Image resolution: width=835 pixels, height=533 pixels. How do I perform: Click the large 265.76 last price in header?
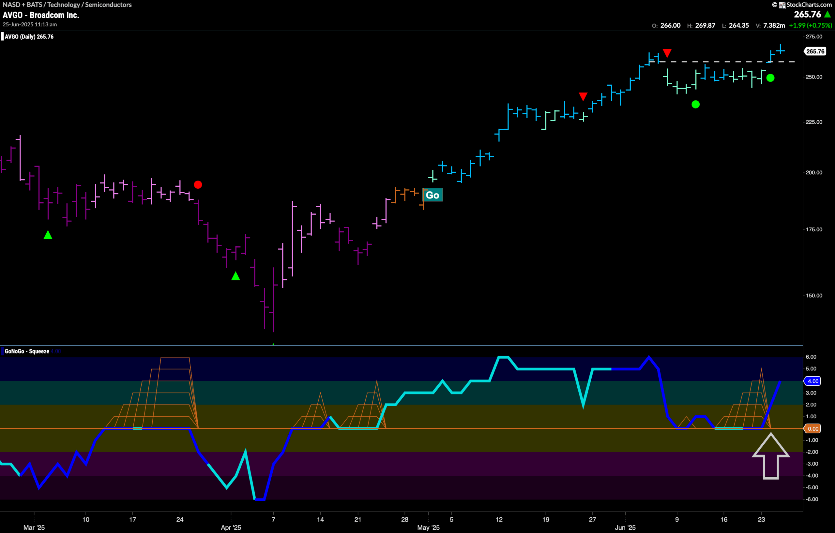click(808, 14)
